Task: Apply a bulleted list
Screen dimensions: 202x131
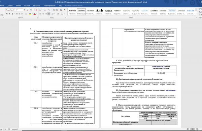Action: [x=40, y=10]
